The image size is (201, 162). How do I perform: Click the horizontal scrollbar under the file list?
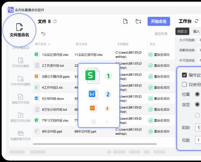point(95,144)
